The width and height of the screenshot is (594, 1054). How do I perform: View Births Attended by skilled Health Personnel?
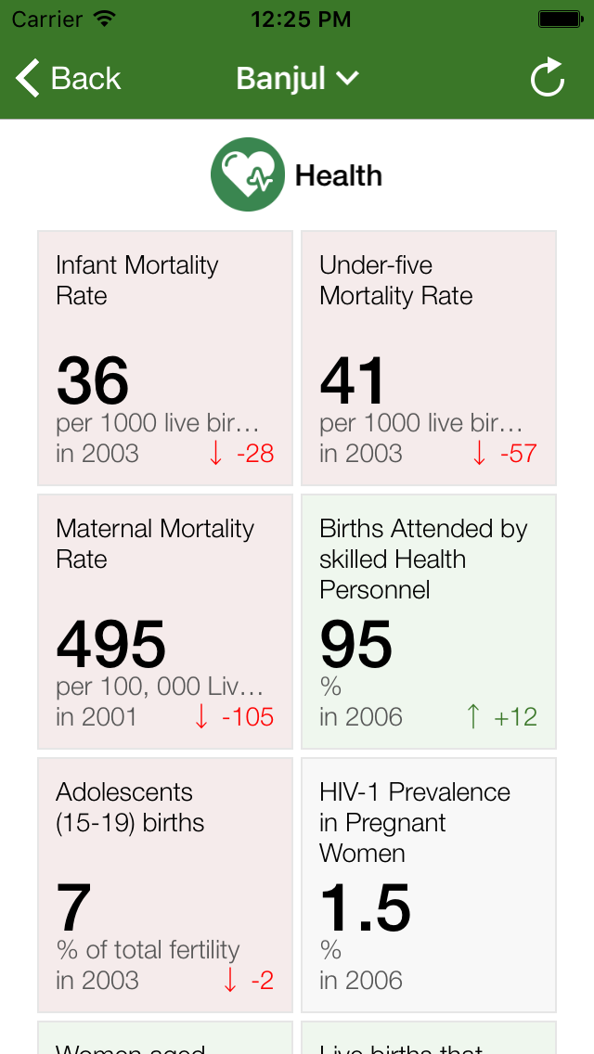pyautogui.click(x=429, y=622)
